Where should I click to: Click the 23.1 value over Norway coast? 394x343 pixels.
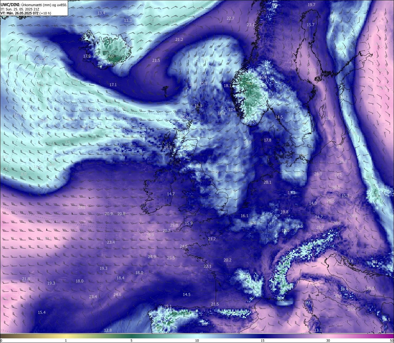(x=251, y=25)
